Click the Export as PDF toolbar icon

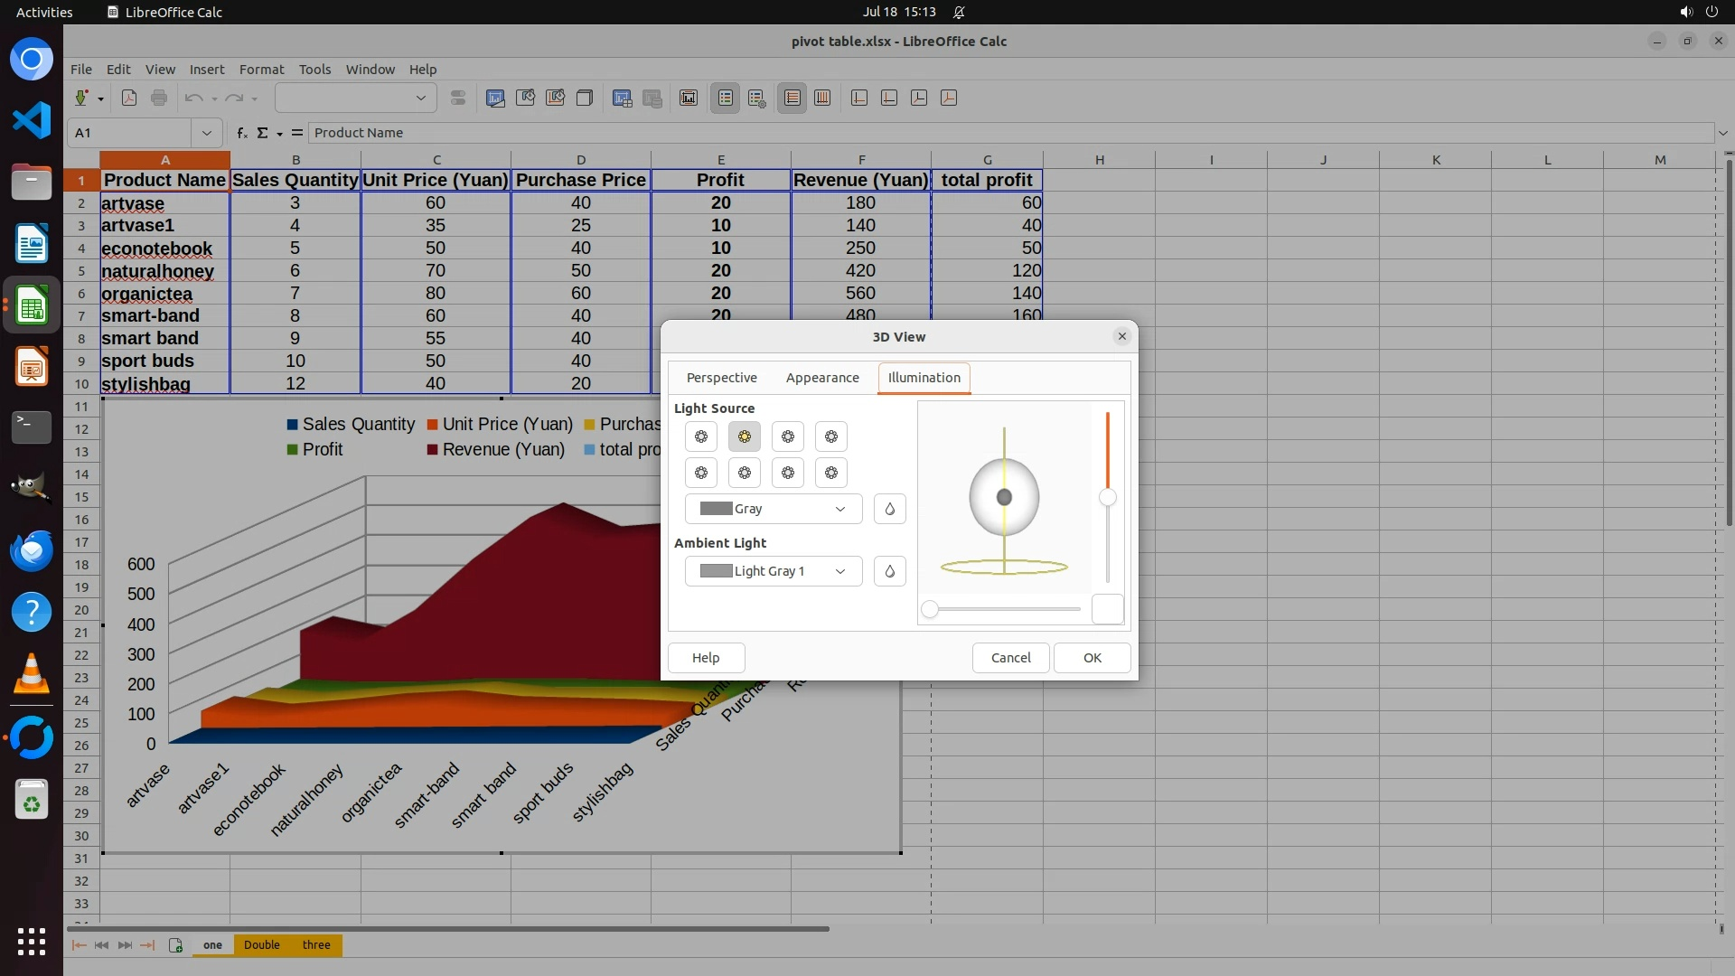click(129, 98)
